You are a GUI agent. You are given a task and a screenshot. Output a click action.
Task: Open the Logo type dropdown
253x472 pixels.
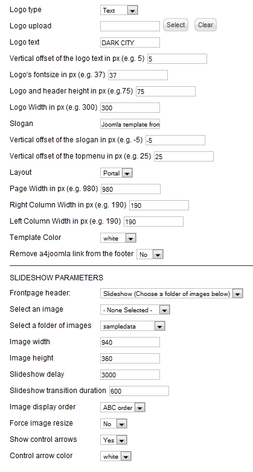coord(119,10)
